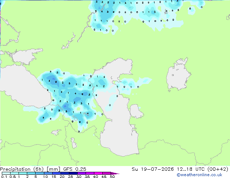Open the weatheronline.co.uk copyright link

click(x=199, y=175)
